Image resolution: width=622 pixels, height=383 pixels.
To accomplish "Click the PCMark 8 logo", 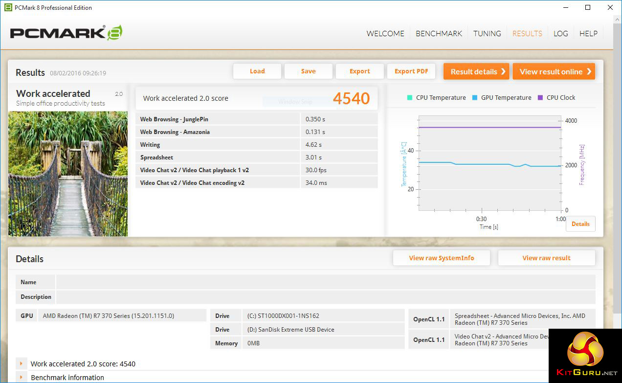I will coord(66,33).
